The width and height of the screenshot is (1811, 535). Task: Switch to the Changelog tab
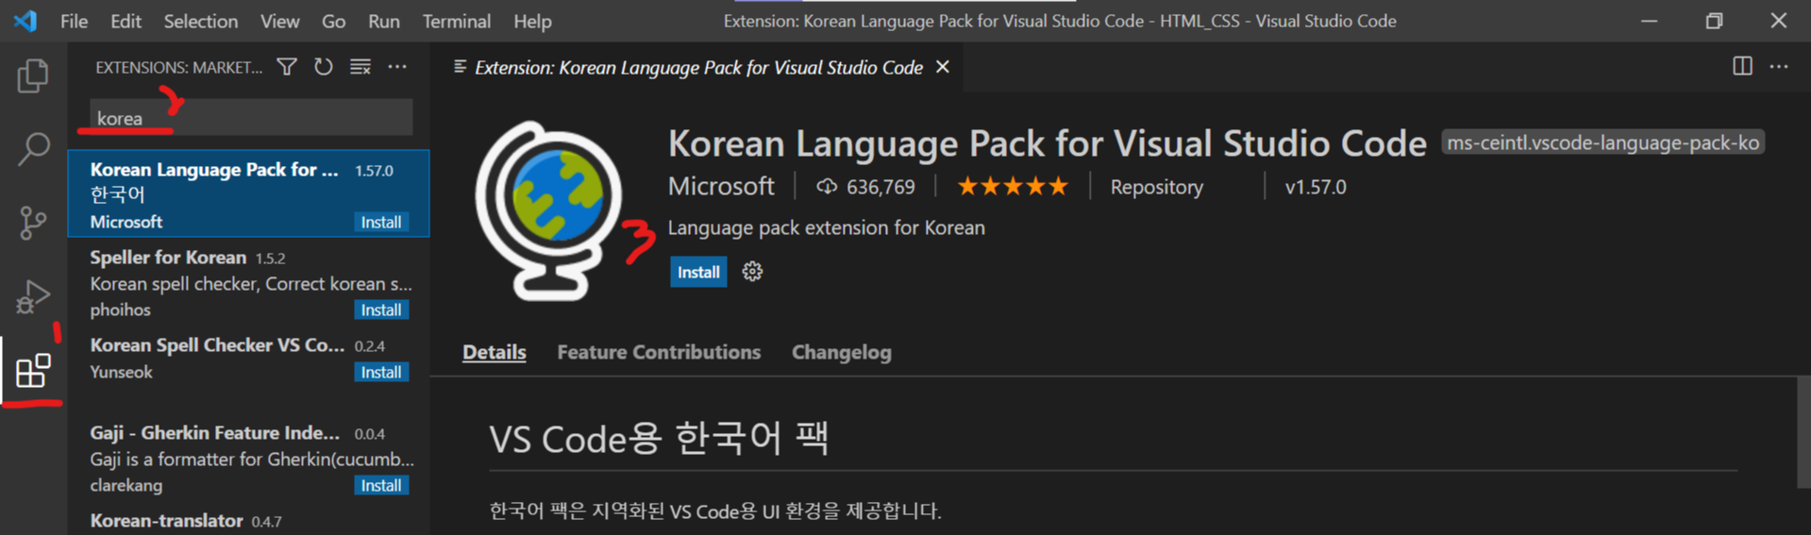coord(841,352)
